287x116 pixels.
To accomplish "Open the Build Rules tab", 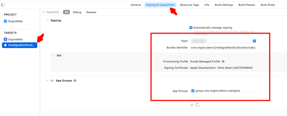I will (x=268, y=5).
